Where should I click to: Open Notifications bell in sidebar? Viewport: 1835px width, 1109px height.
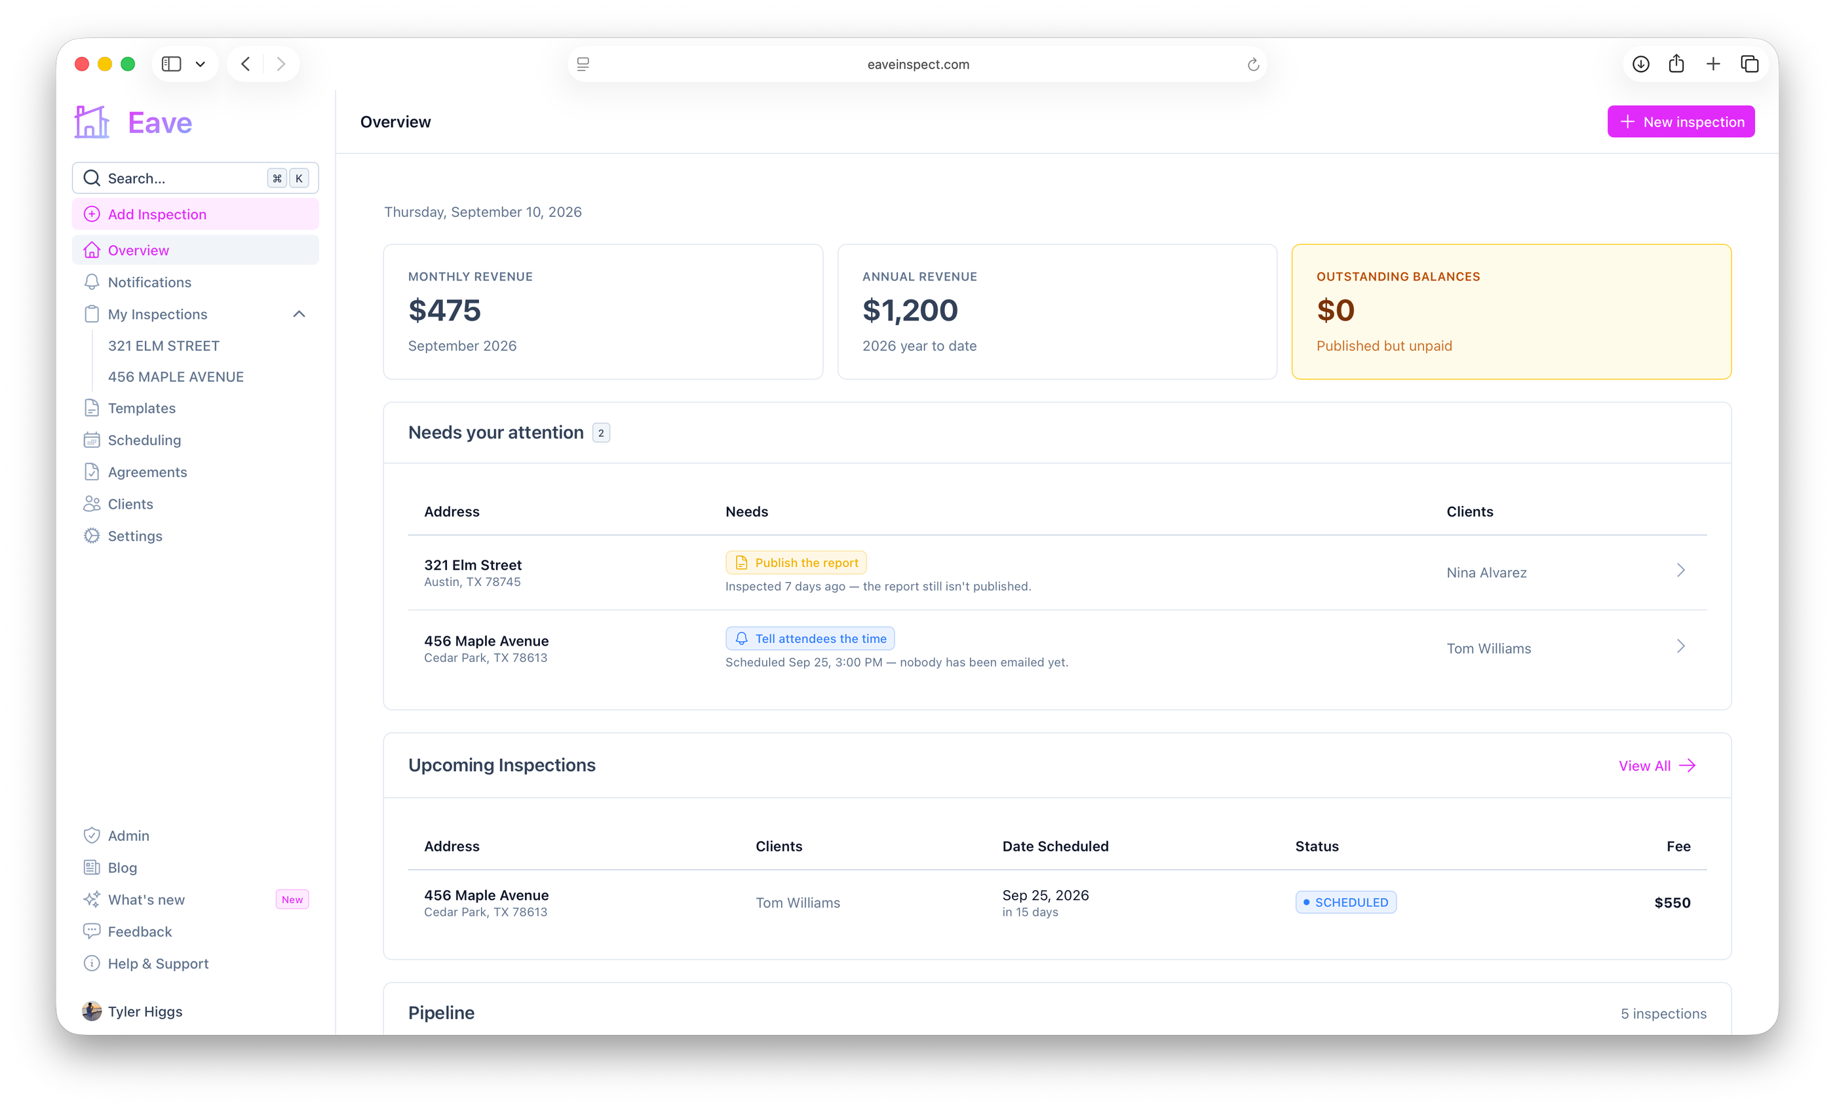coord(195,282)
